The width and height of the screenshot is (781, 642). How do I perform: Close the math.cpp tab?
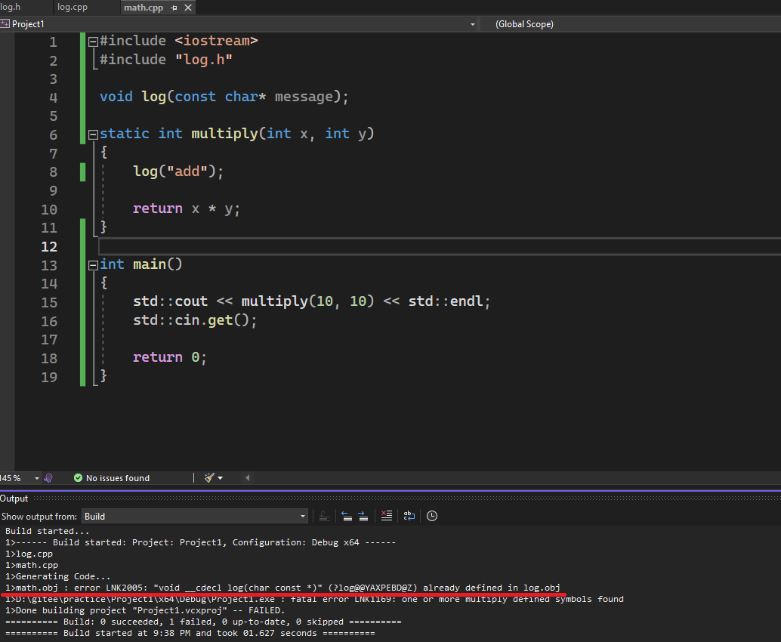(188, 8)
